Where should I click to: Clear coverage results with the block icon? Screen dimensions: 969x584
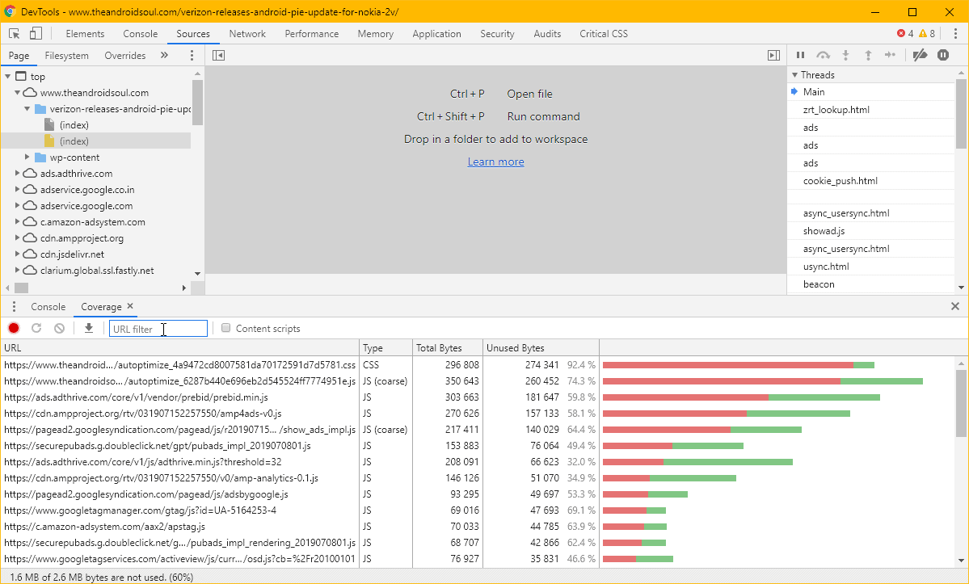[58, 328]
